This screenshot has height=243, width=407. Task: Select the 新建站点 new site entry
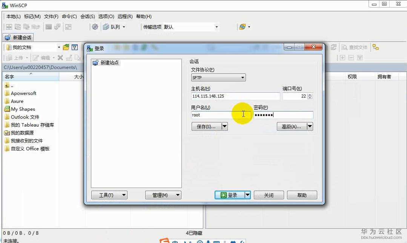pyautogui.click(x=106, y=63)
